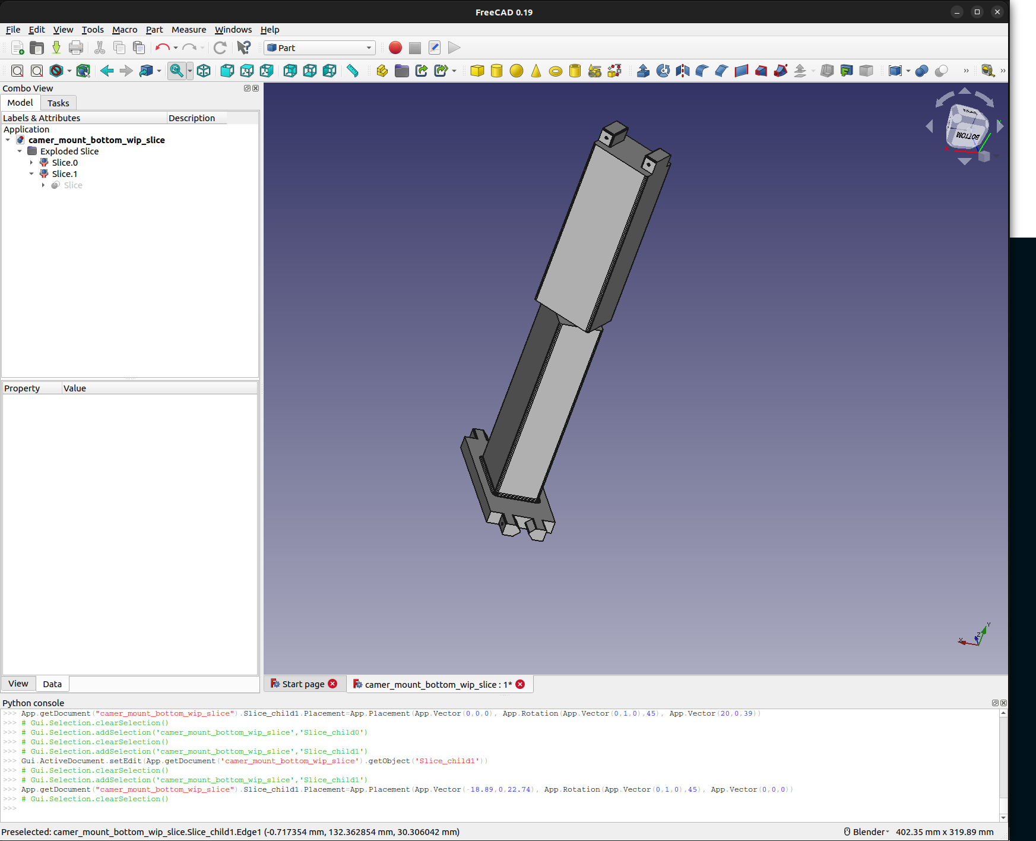Create a cube primitive with the Box tool
1036x841 pixels.
(477, 71)
